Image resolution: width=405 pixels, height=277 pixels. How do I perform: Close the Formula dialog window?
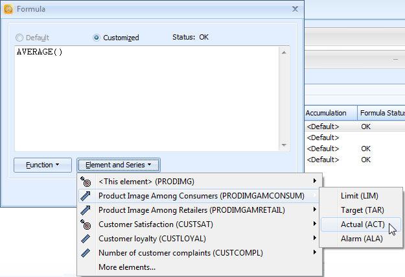[x=295, y=9]
